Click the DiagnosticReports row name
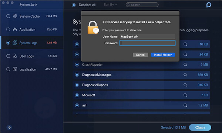 [95, 85]
